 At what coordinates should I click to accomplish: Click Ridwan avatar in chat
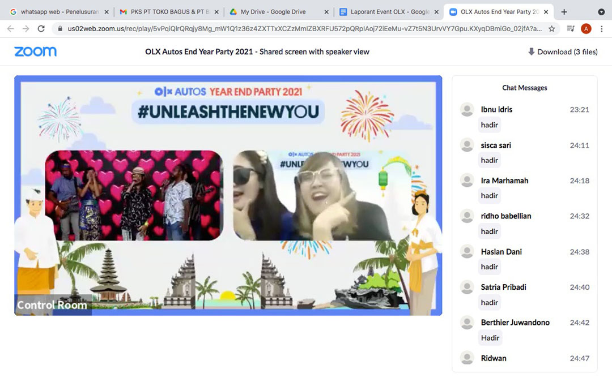click(467, 358)
